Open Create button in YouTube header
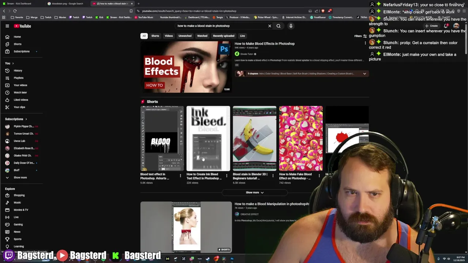This screenshot has height=263, width=468. point(431,26)
